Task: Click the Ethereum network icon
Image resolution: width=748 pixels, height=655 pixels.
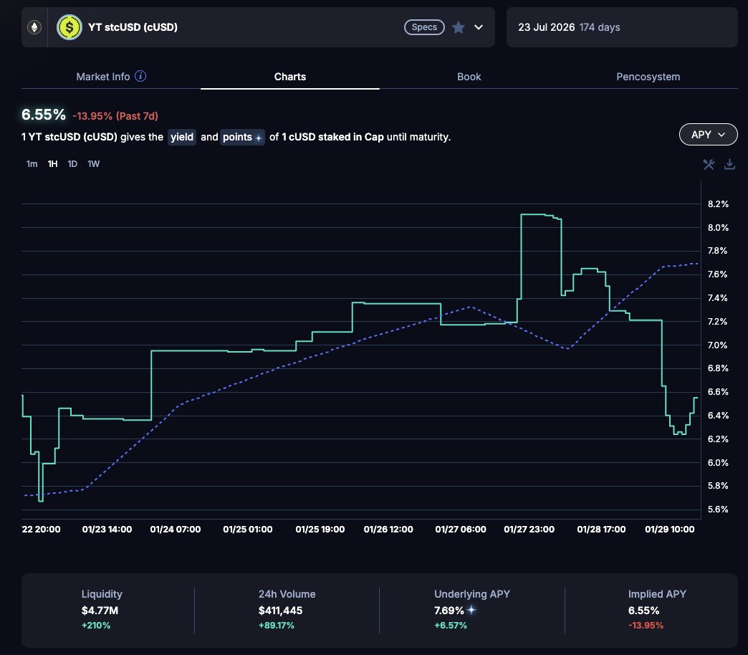Action: point(34,27)
